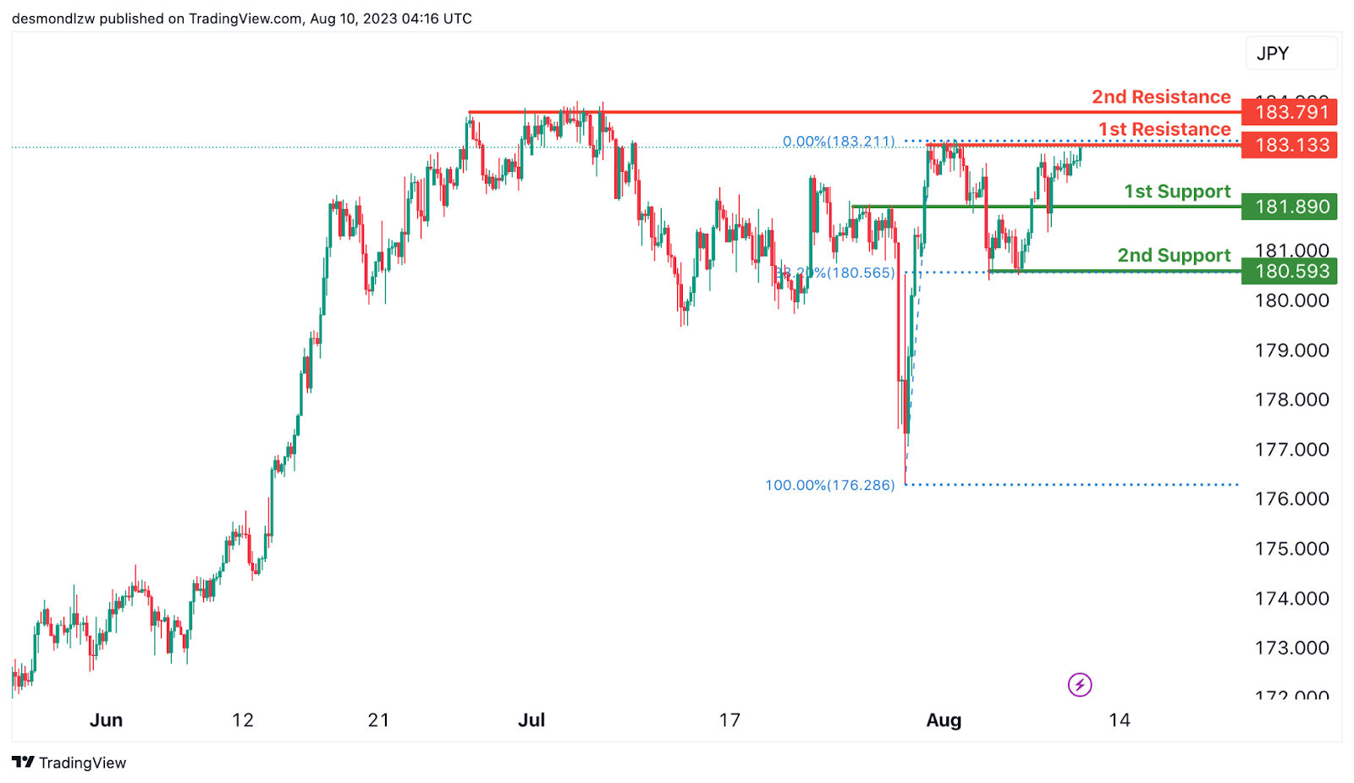
Task: Click the 1st Resistance text label
Action: click(x=1164, y=129)
